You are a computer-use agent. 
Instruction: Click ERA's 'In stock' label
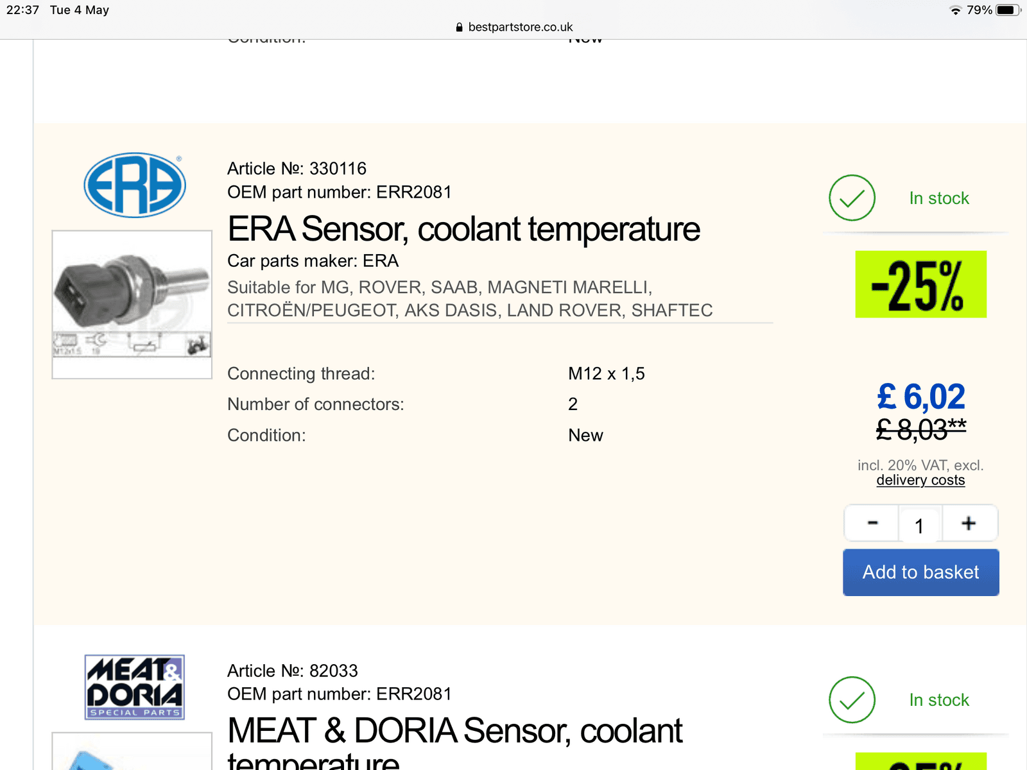939,198
